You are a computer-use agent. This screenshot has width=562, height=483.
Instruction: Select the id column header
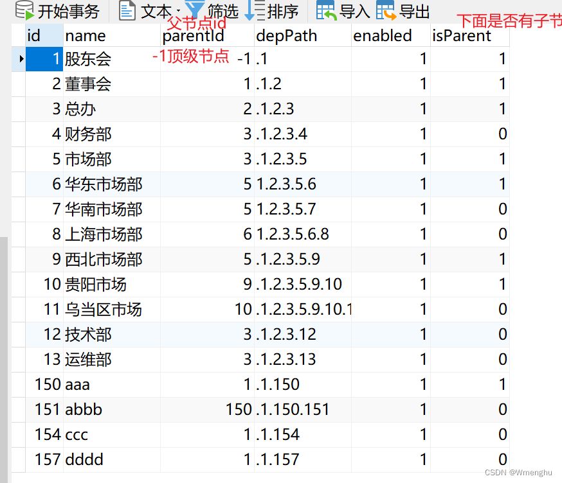click(x=44, y=36)
